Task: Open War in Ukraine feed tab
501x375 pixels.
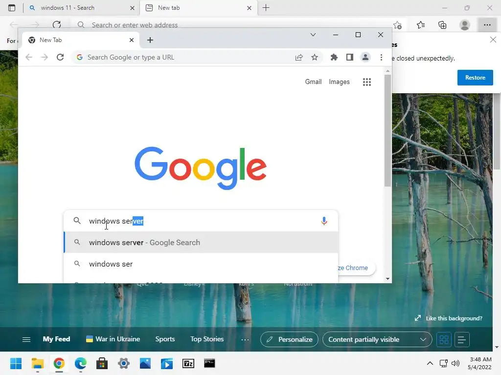Action: point(113,339)
